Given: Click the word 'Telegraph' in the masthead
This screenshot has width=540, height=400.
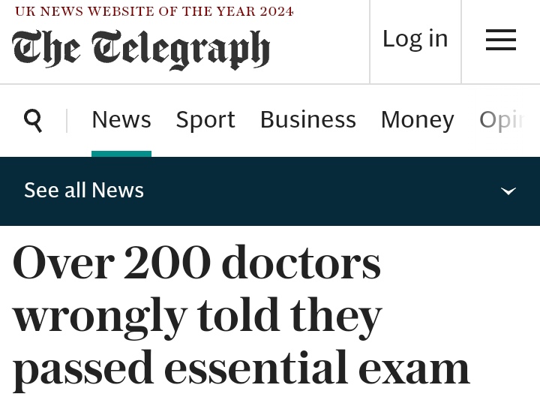Looking at the screenshot, I should click(181, 50).
